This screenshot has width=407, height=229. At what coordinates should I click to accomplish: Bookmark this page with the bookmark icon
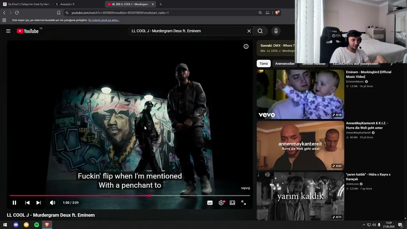pyautogui.click(x=59, y=13)
